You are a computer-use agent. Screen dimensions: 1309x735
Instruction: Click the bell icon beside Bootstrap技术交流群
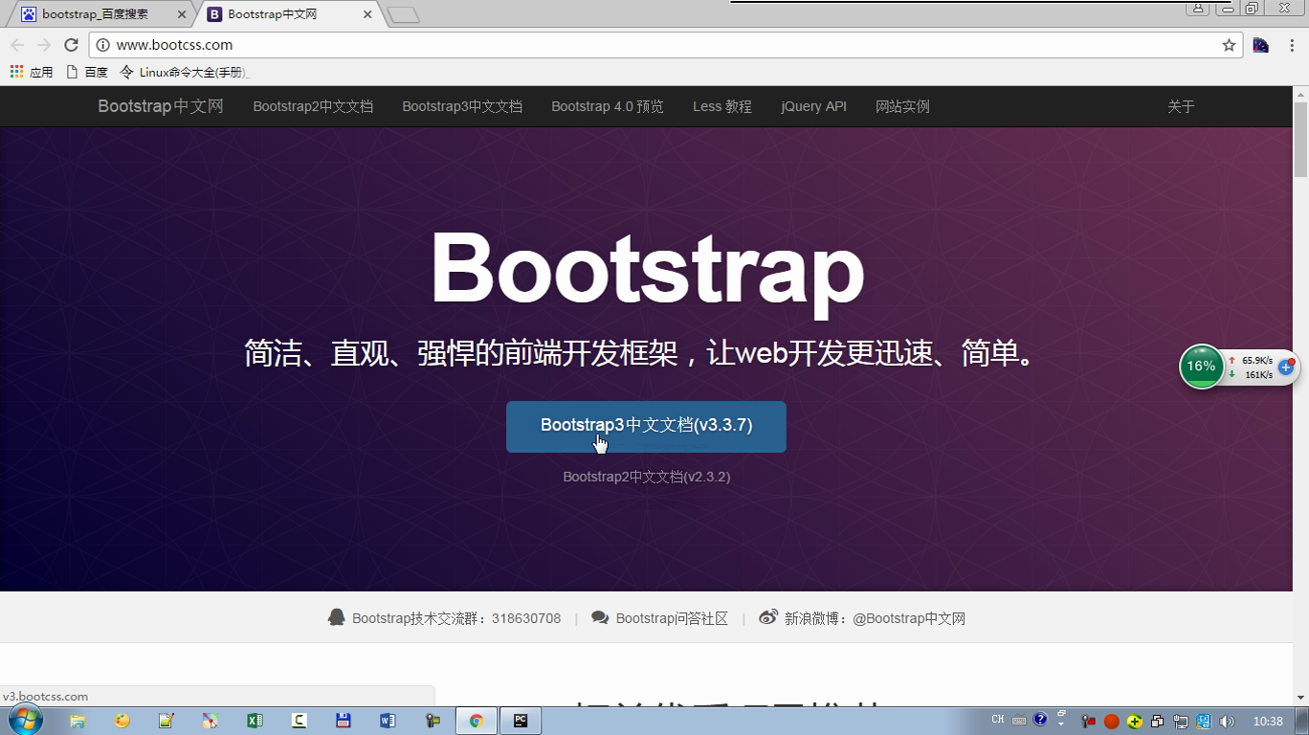coord(337,617)
